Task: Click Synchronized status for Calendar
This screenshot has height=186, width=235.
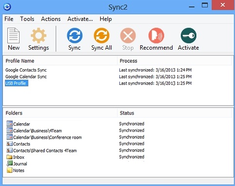Action: 131,124
